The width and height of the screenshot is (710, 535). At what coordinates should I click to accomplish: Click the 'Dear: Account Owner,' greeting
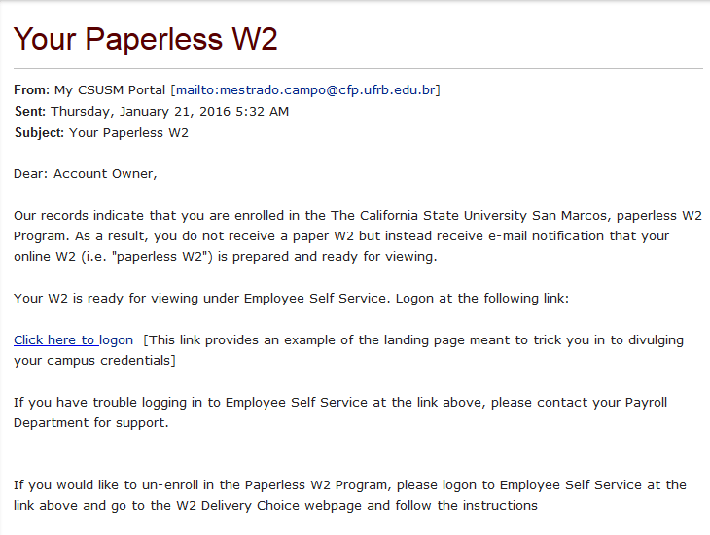tap(86, 174)
